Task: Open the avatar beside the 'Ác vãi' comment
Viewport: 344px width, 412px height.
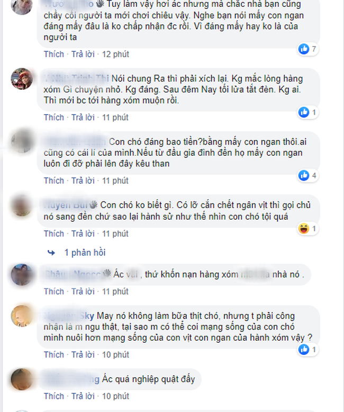Action: (x=22, y=274)
